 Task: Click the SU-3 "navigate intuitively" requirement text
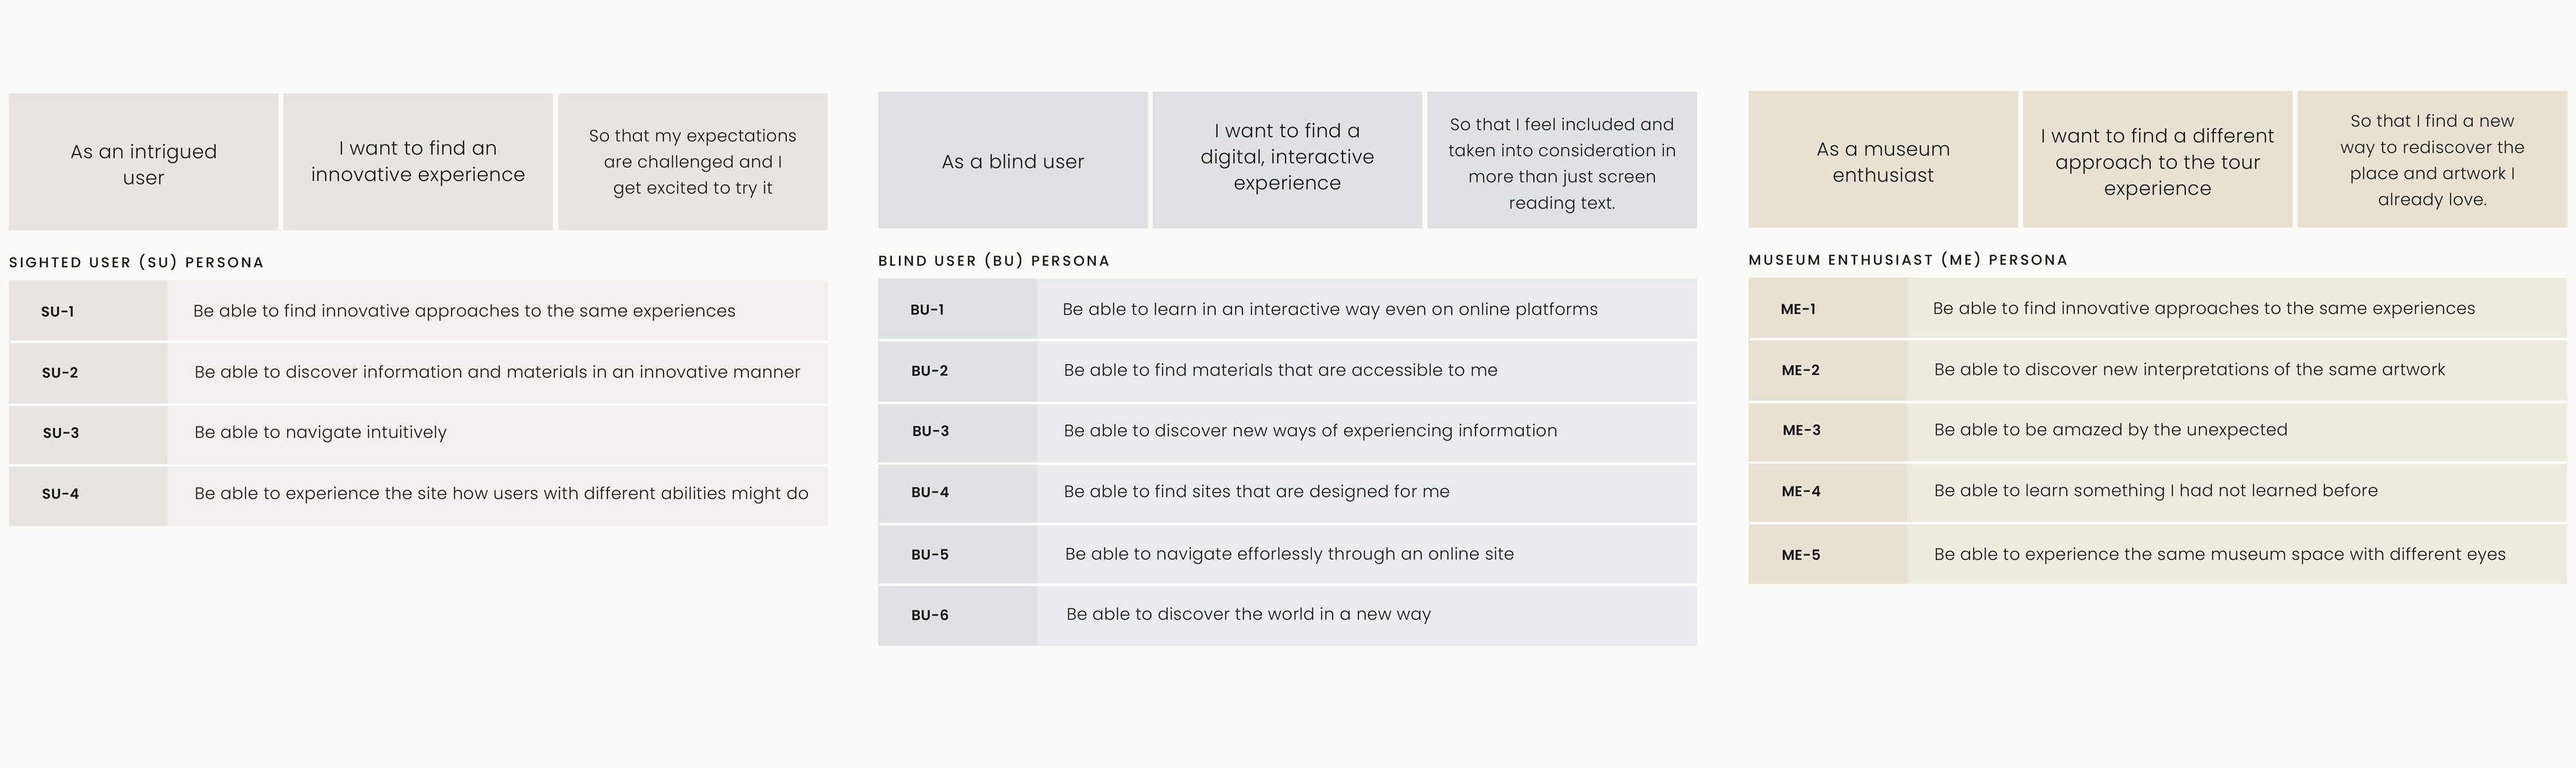click(x=320, y=432)
